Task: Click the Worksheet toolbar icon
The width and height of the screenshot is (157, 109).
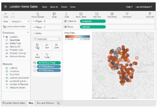Action: click(x=112, y=14)
